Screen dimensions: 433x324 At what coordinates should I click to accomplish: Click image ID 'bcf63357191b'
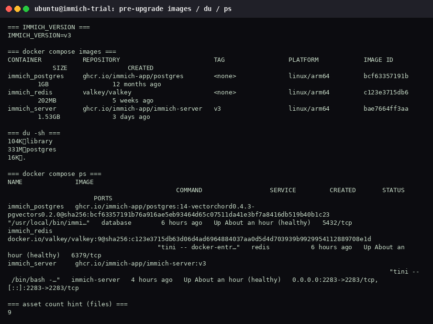tap(386, 76)
